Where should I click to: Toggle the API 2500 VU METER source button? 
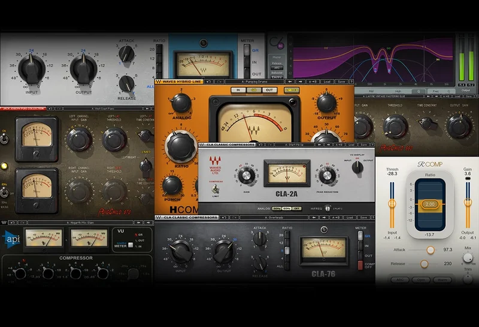point(131,245)
